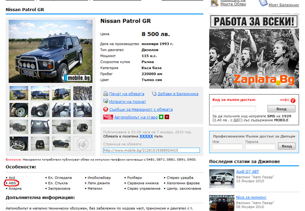The height and width of the screenshot is (211, 305).
Task: Click the Имобилайзер feature text
Action: (99, 178)
